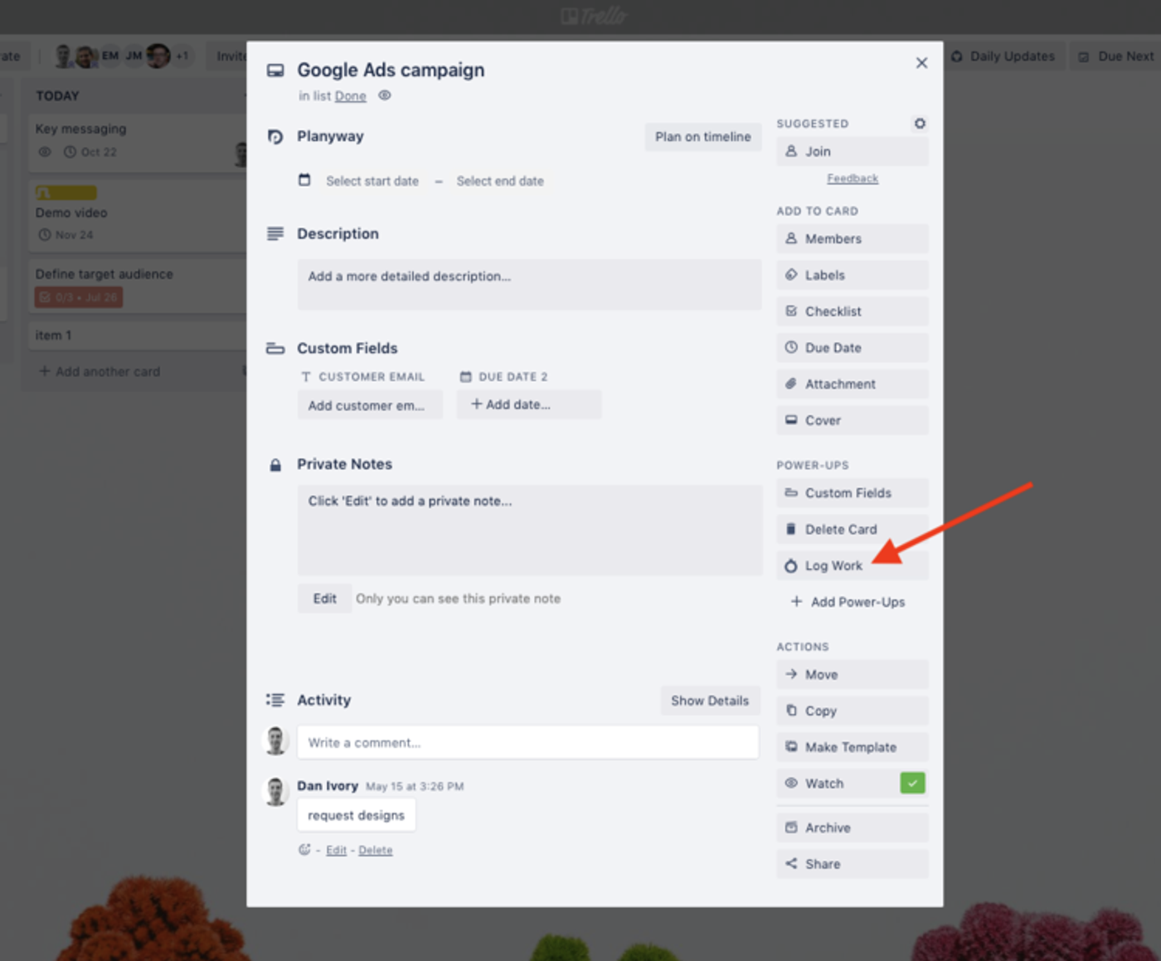The width and height of the screenshot is (1161, 961).
Task: Share this card
Action: [853, 864]
